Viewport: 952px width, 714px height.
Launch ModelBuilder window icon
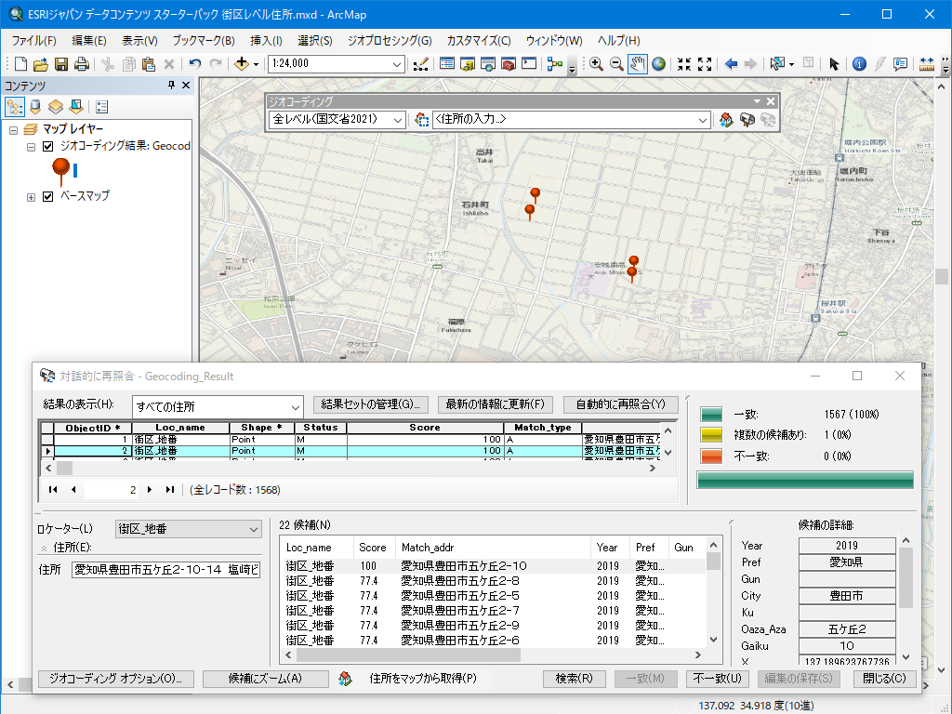(x=555, y=64)
